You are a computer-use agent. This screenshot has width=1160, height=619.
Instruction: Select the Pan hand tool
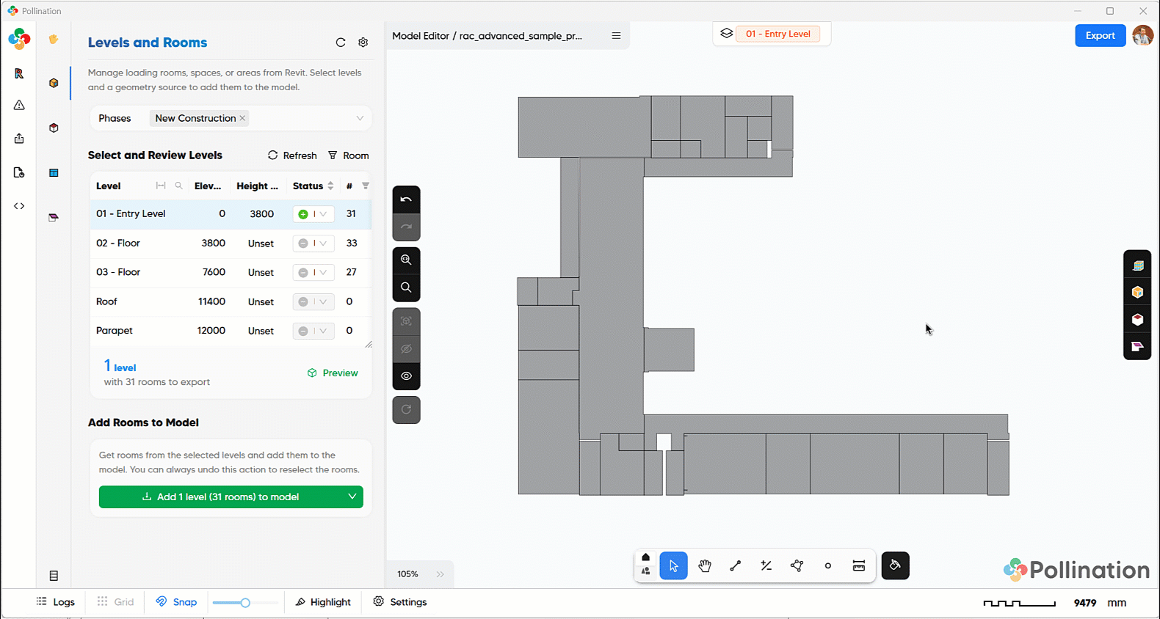coord(705,565)
